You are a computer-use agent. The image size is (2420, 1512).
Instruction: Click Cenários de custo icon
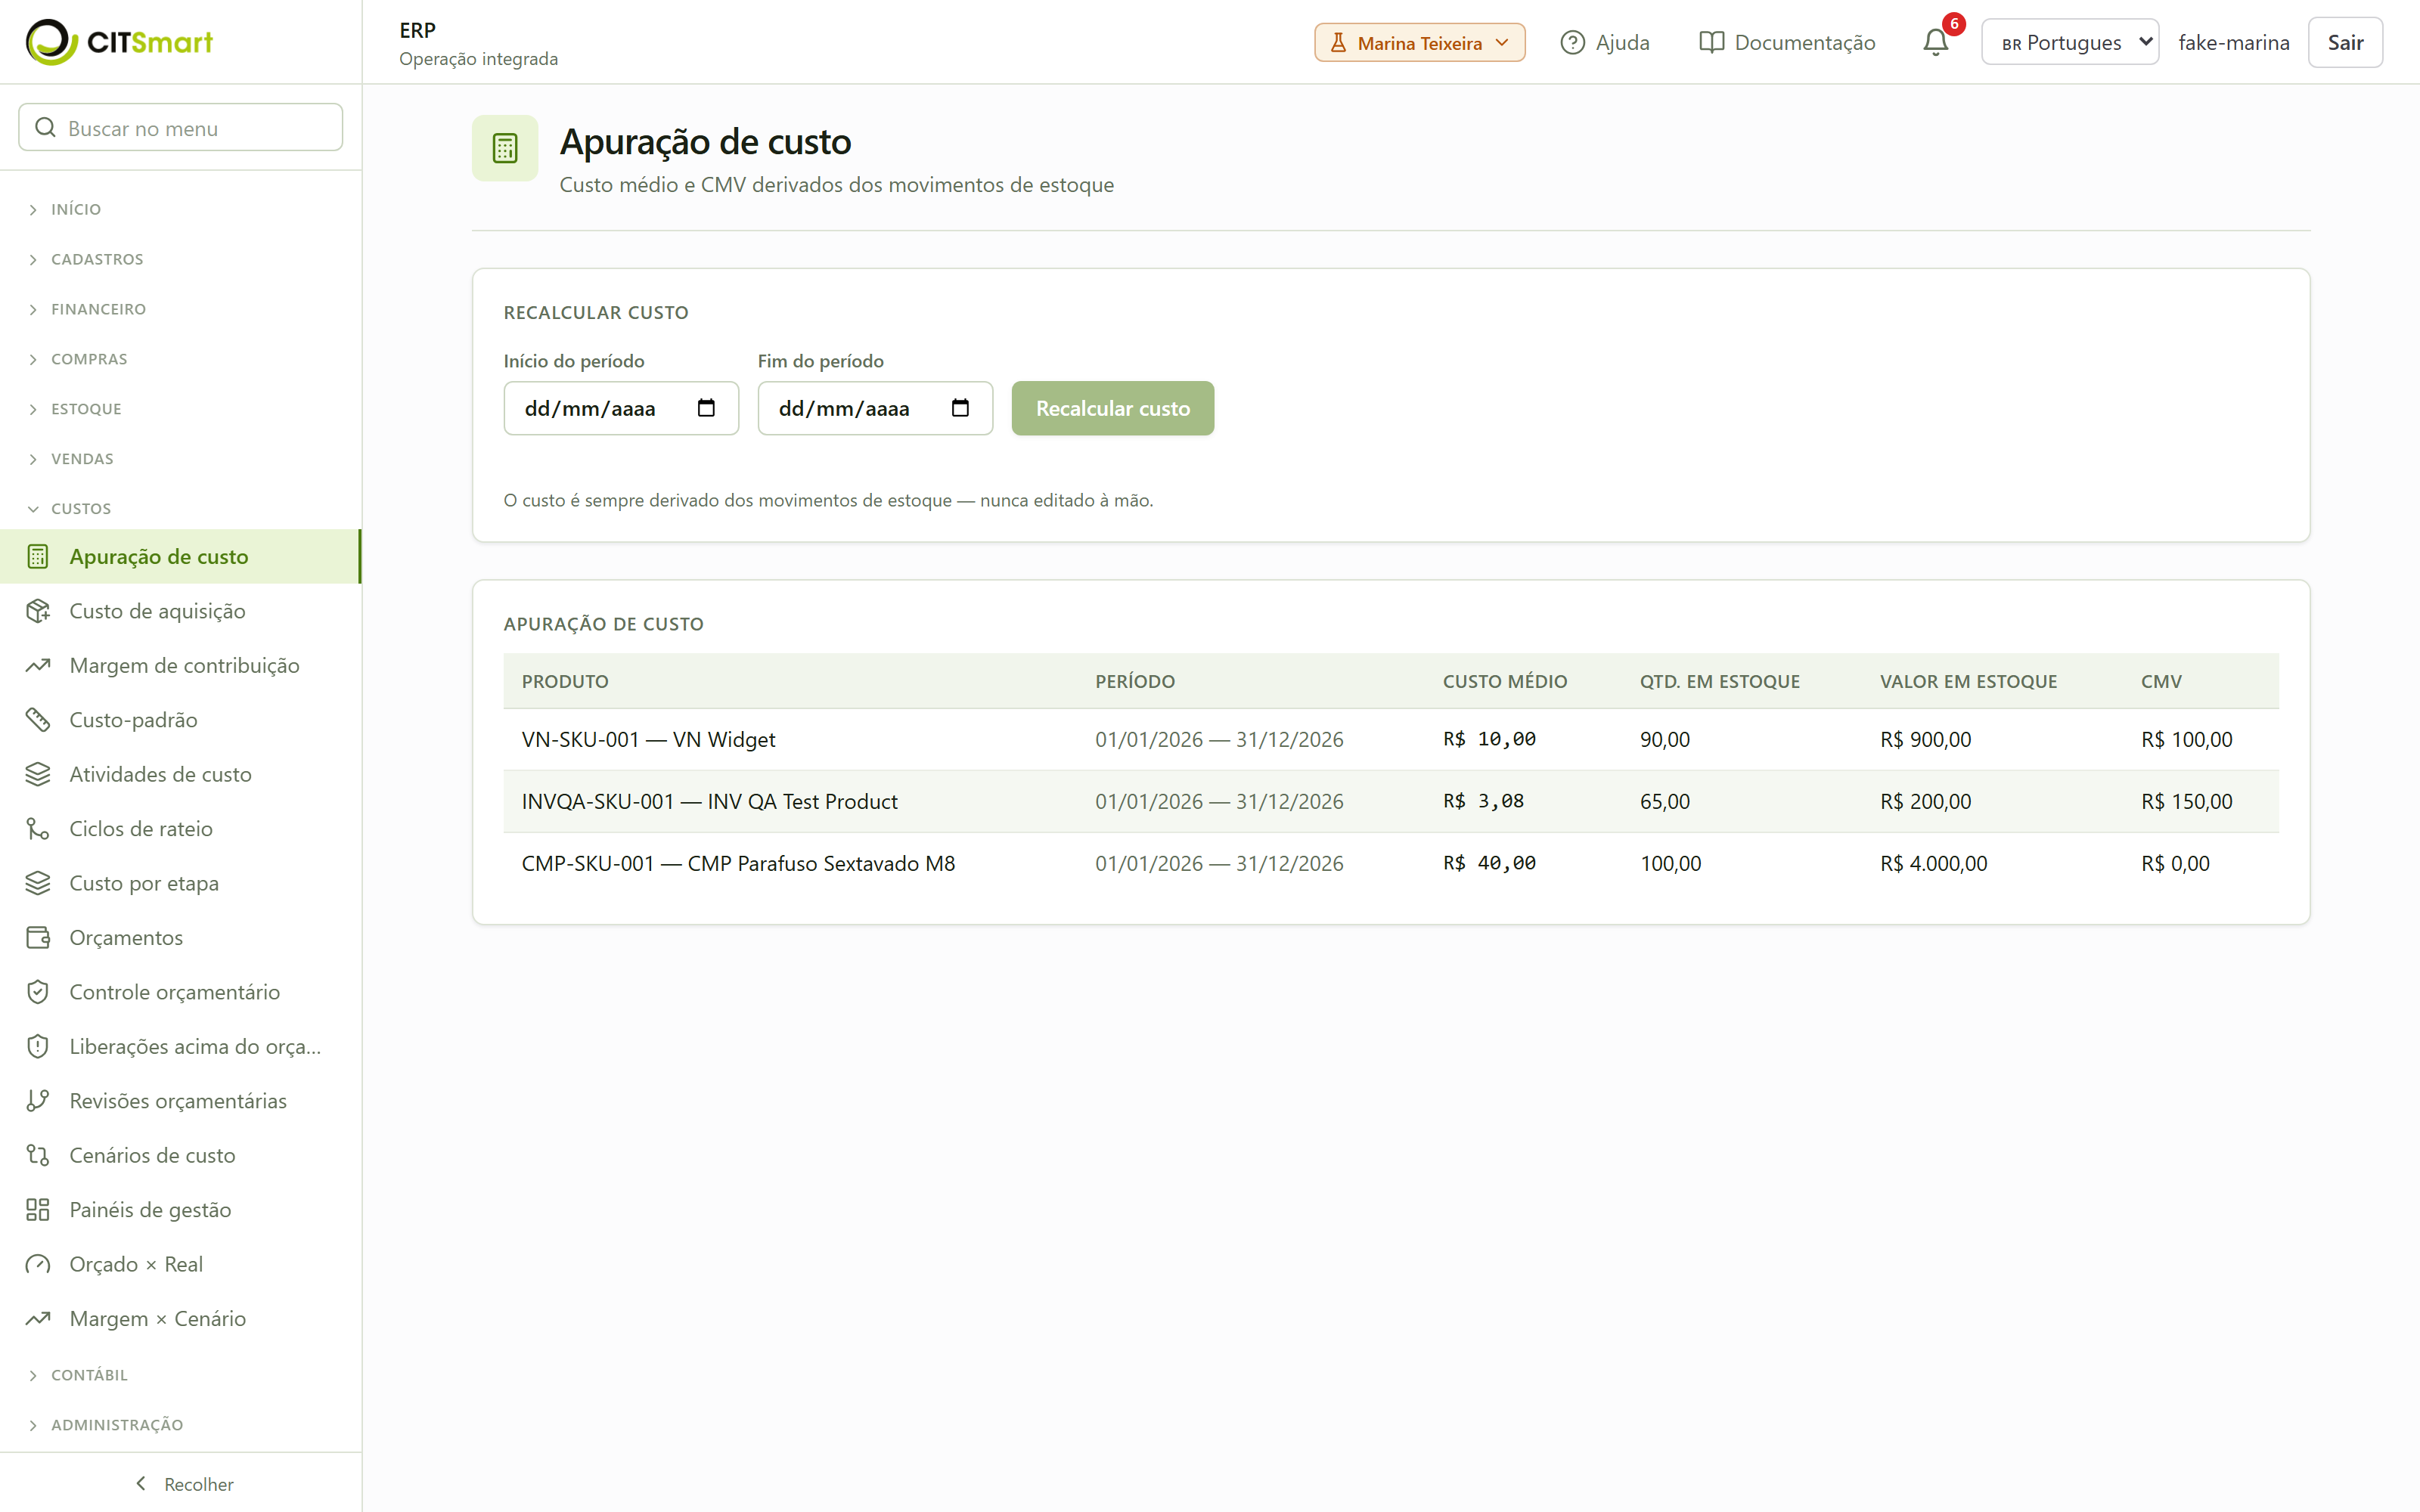coord(38,1155)
